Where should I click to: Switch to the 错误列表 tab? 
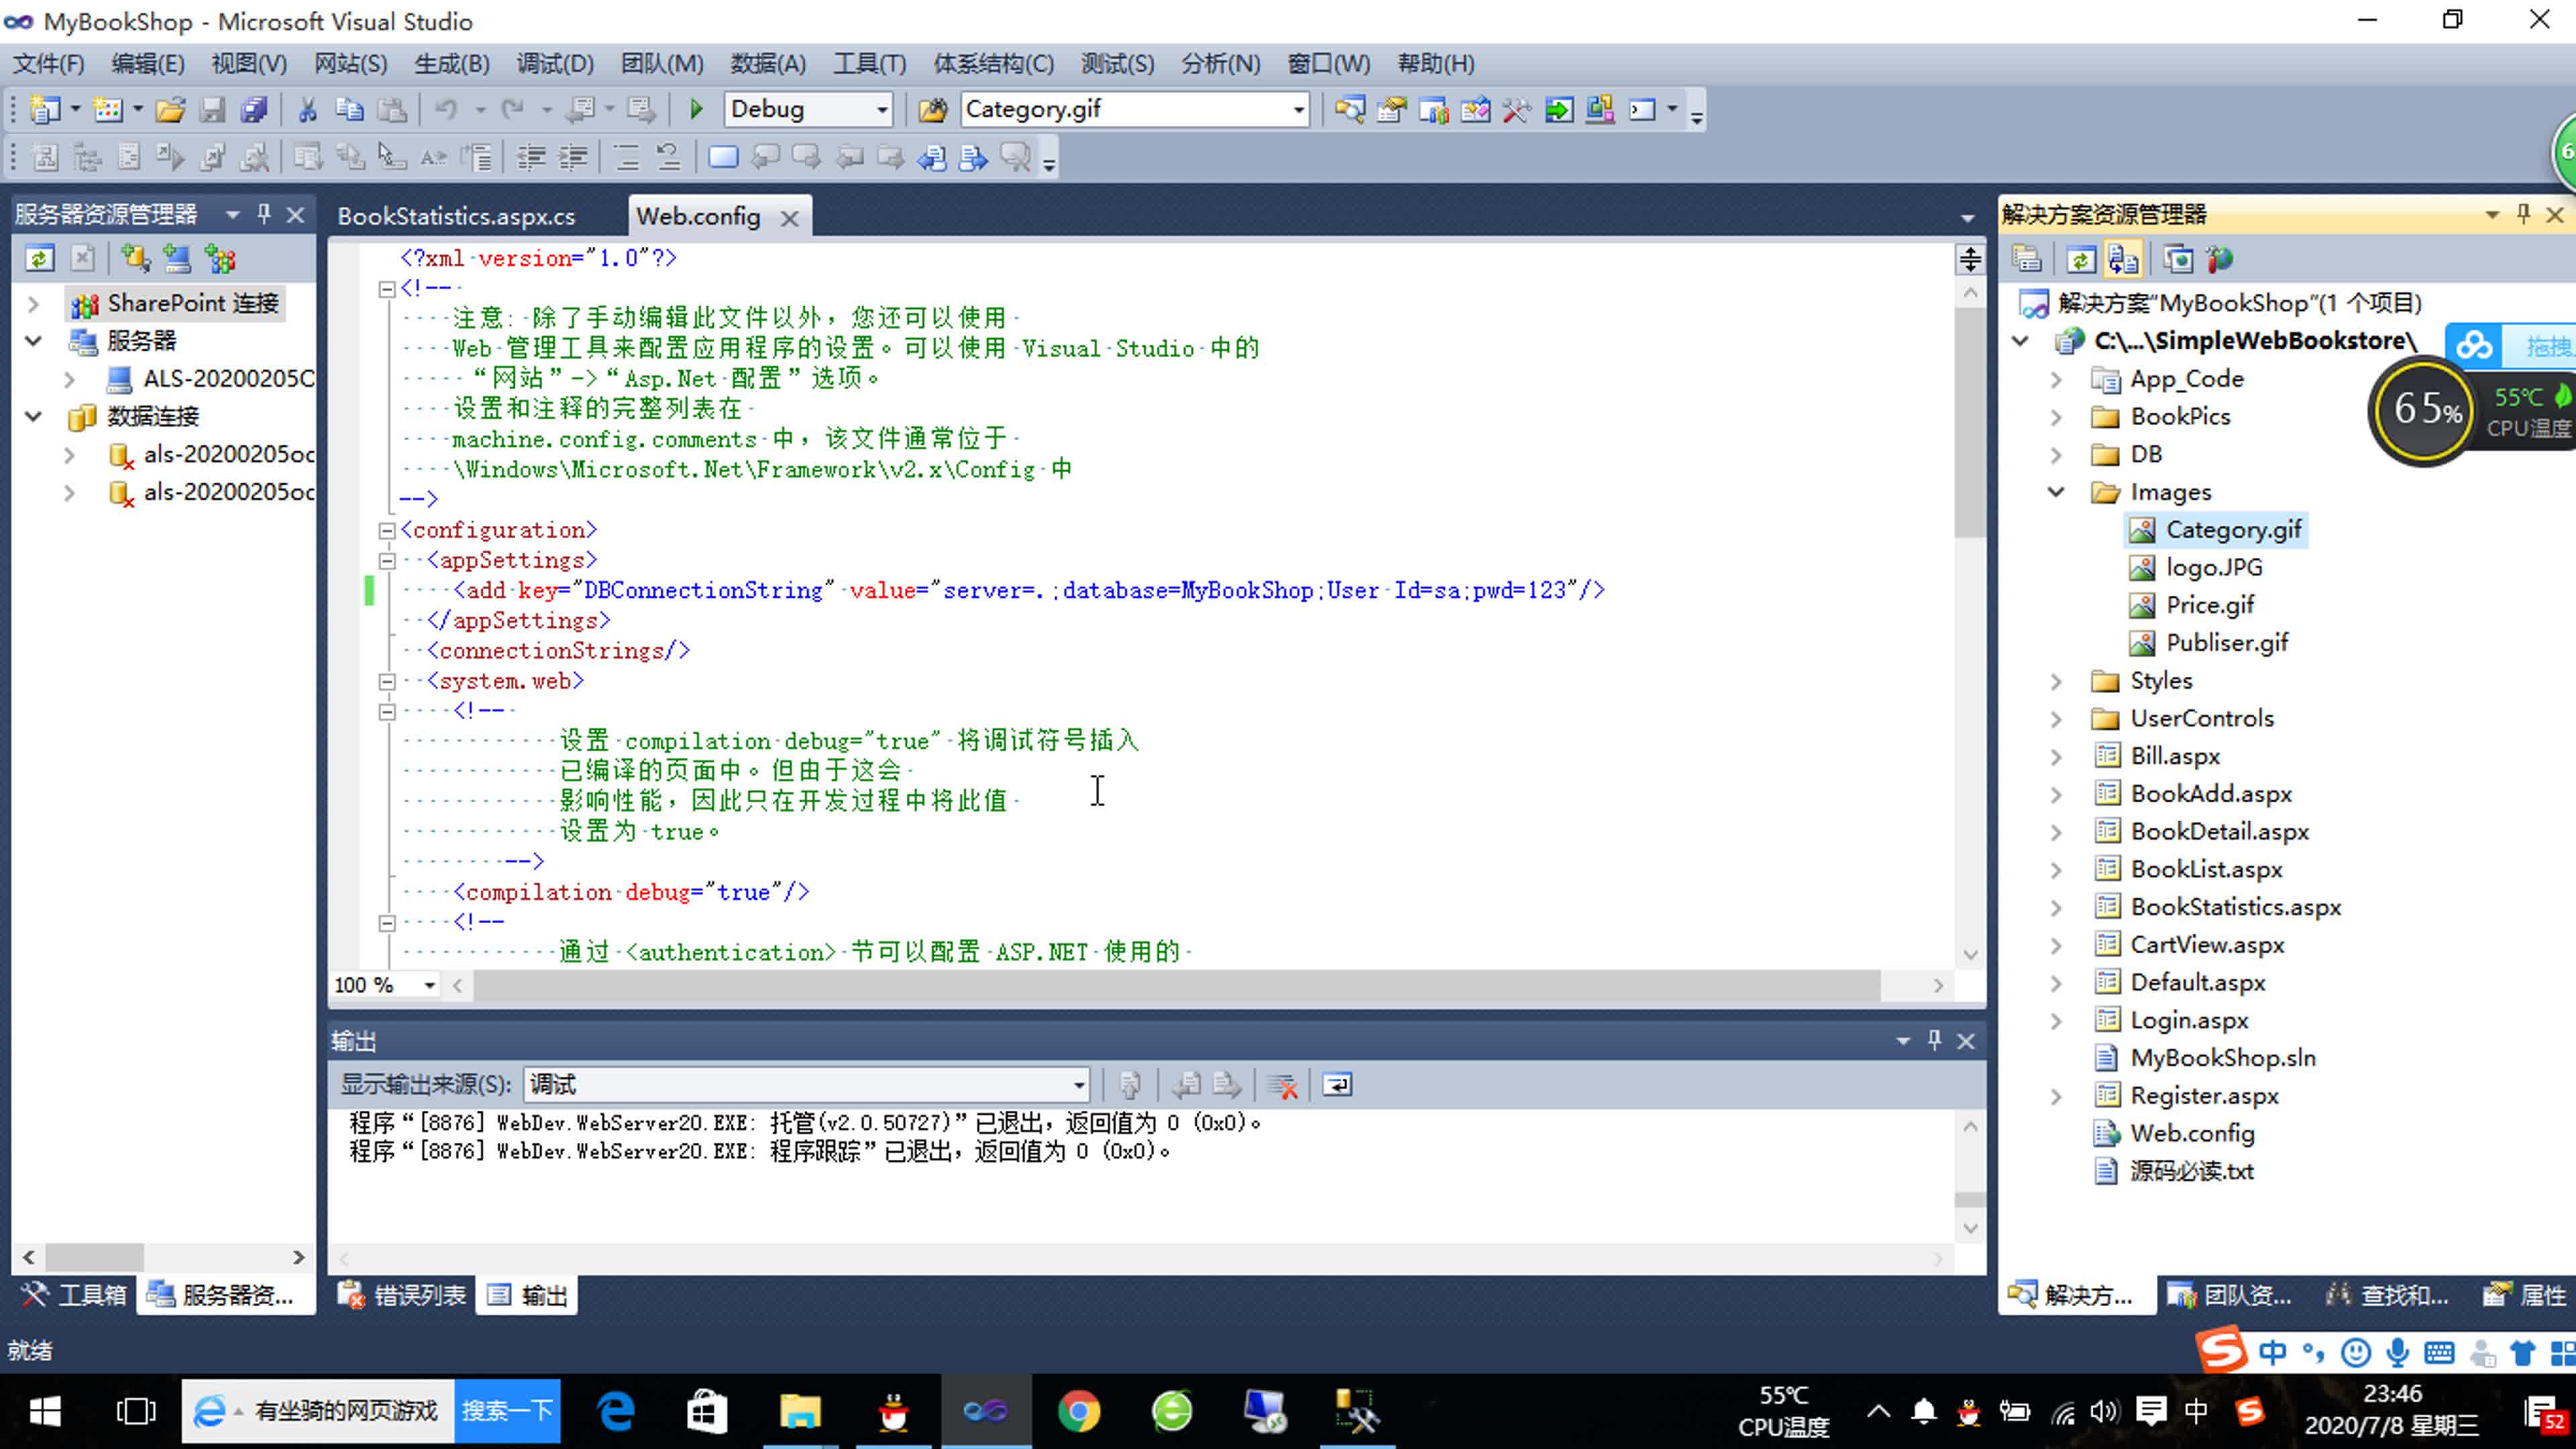[x=403, y=1295]
